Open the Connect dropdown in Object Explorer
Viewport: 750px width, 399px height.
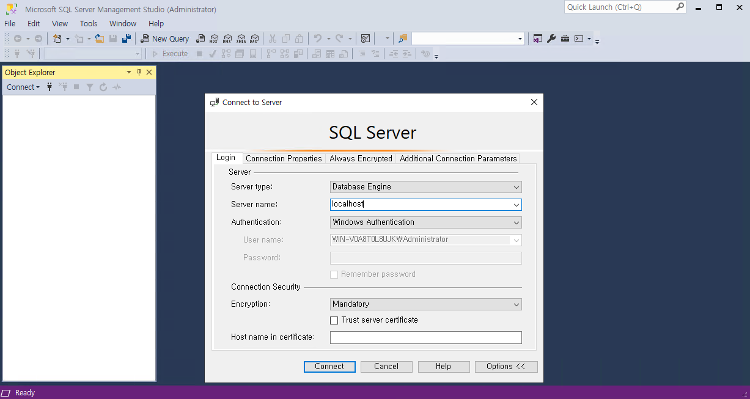pyautogui.click(x=23, y=87)
